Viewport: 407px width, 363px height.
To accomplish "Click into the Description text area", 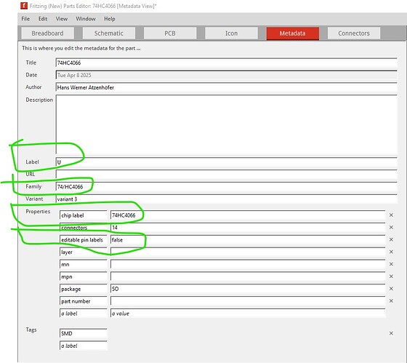I will [x=226, y=124].
